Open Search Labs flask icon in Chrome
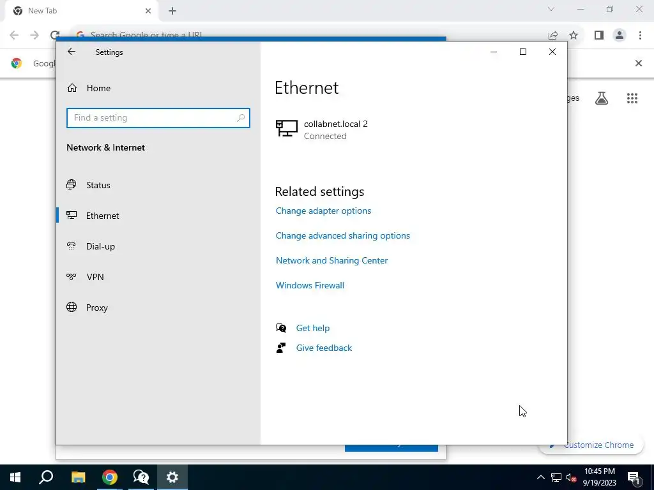 coord(602,98)
